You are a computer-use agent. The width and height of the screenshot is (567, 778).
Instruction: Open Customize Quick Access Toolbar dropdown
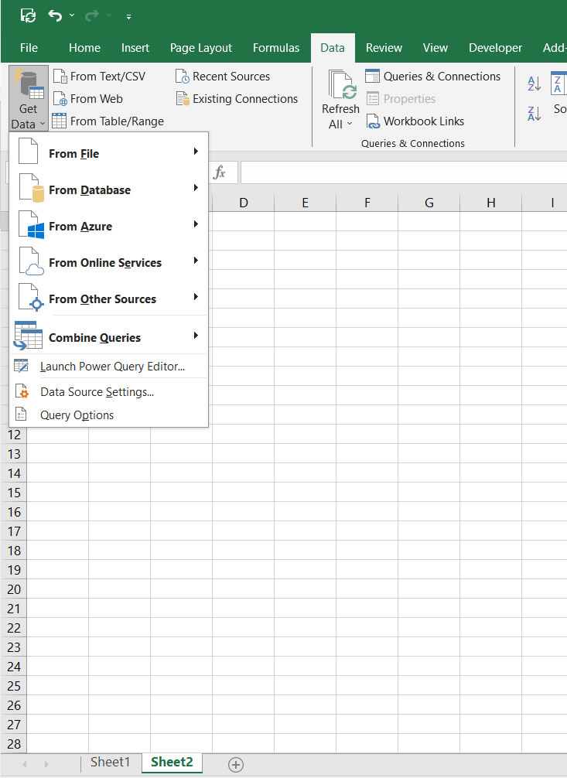128,17
